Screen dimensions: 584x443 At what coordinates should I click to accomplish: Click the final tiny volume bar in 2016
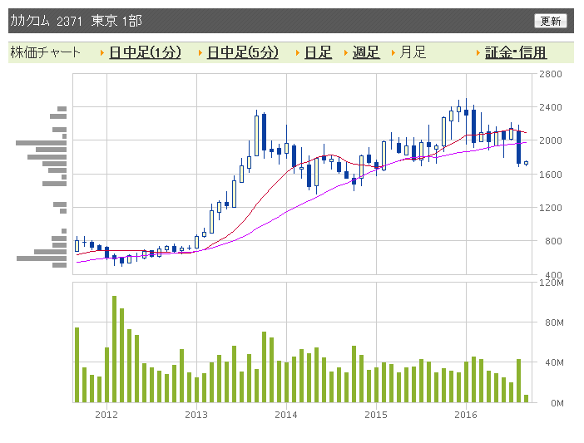[x=527, y=399]
